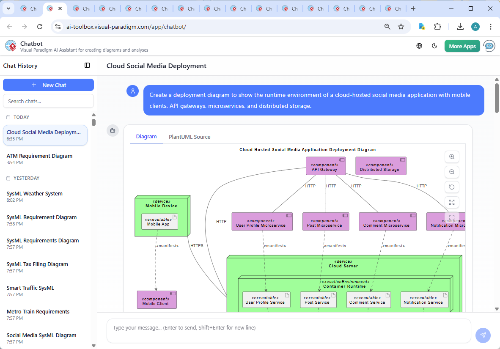Focus the Search chats field
Screen dimensions: 500x349
48,101
